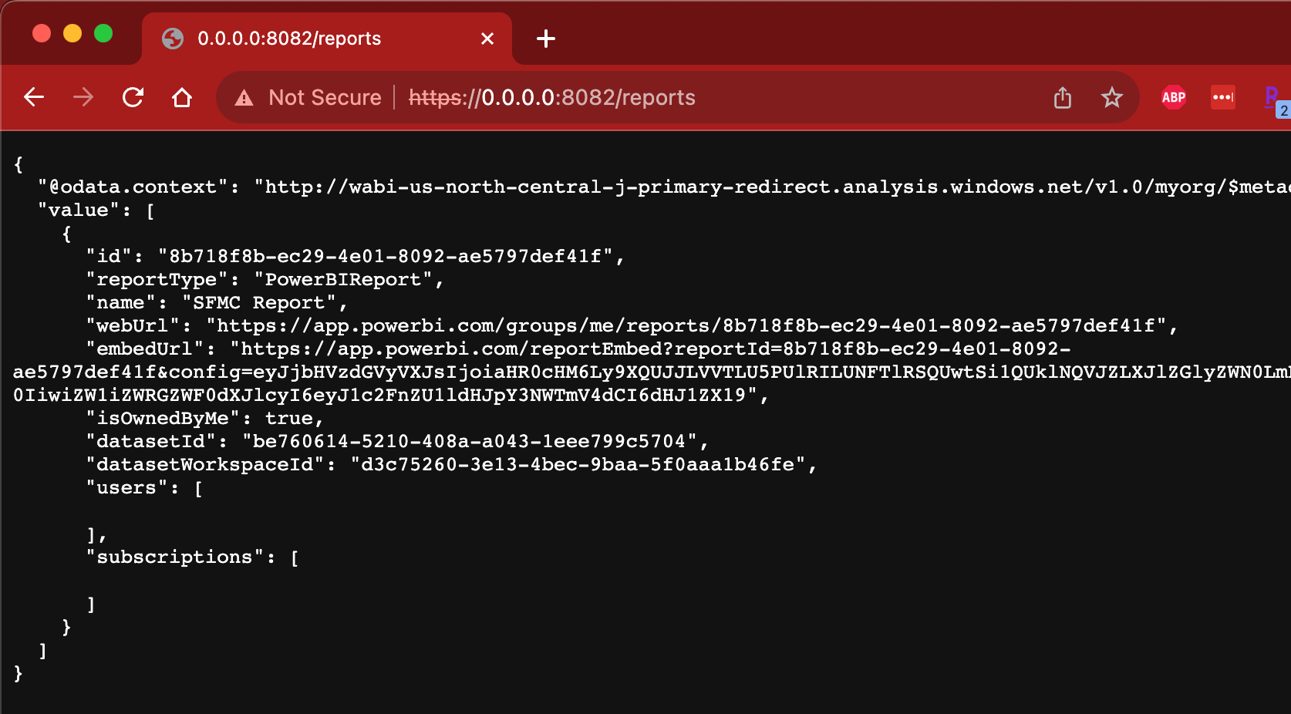Viewport: 1291px width, 714px height.
Task: Click the Not Secure warning triangle
Action: coord(244,98)
